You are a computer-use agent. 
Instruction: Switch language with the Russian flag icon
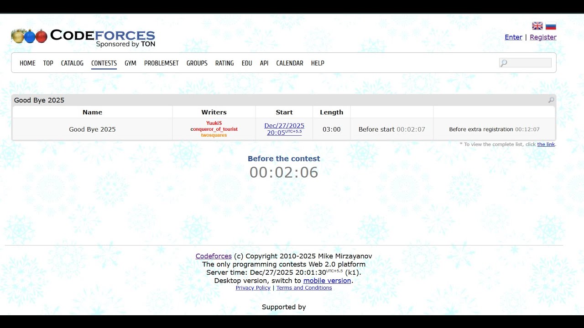pyautogui.click(x=551, y=26)
